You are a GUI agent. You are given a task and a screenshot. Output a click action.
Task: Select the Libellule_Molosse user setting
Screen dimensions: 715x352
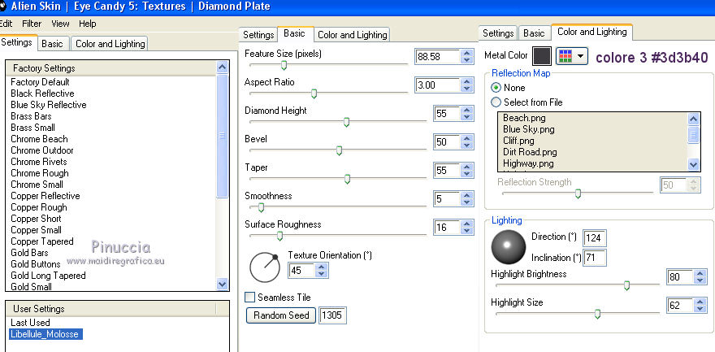click(x=45, y=334)
